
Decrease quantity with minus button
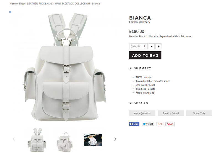(x=152, y=46)
